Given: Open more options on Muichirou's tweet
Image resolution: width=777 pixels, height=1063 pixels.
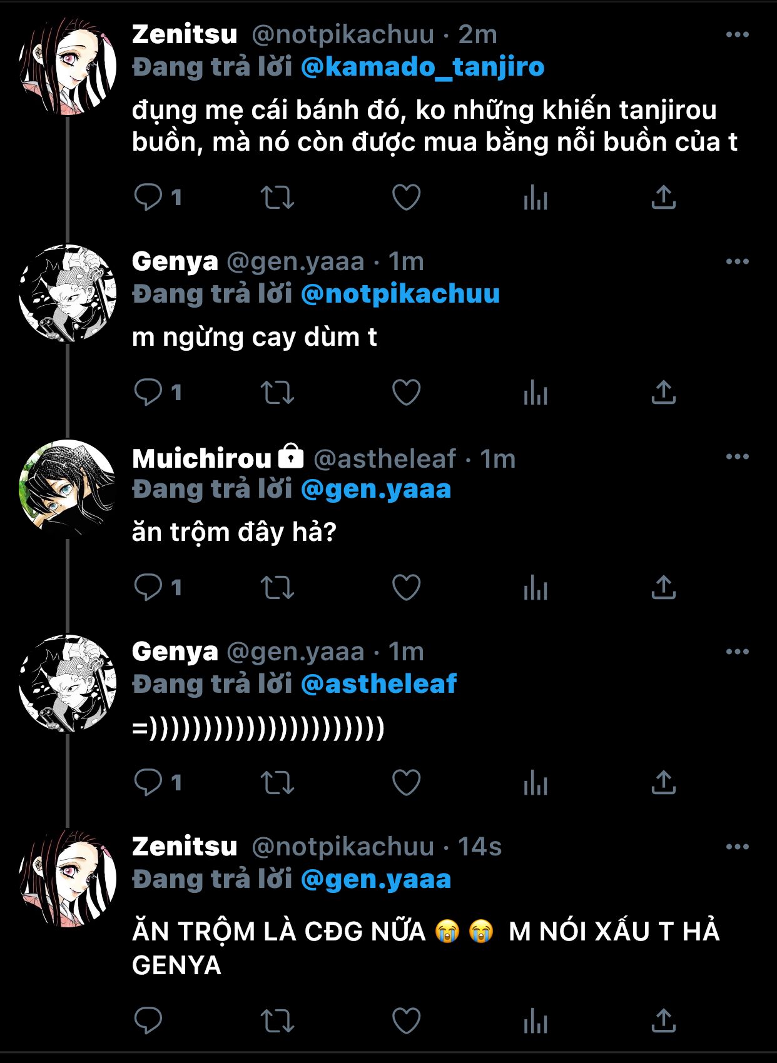Looking at the screenshot, I should [737, 457].
